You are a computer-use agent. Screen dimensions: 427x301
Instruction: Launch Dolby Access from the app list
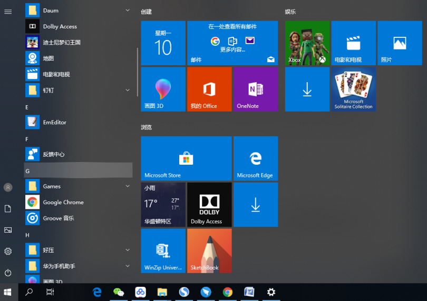pyautogui.click(x=79, y=26)
